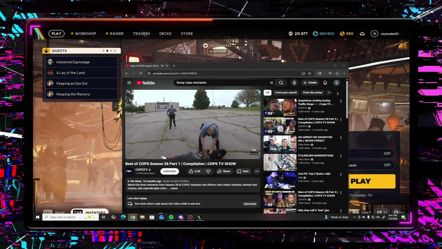Screen dimensions: 442x249
Task: Open the game mail envelope icon
Action: [x=362, y=34]
